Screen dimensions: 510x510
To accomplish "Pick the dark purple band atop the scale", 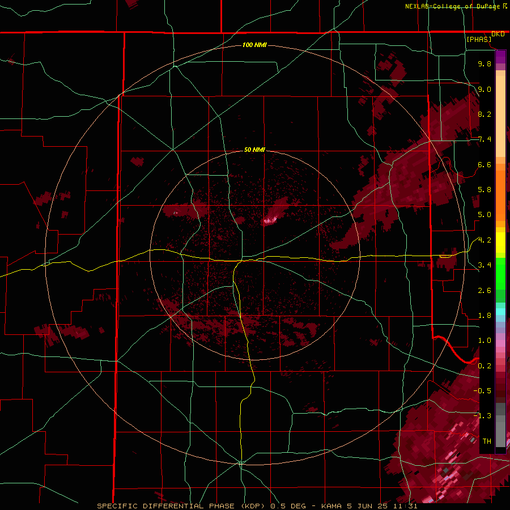I will 500,57.
